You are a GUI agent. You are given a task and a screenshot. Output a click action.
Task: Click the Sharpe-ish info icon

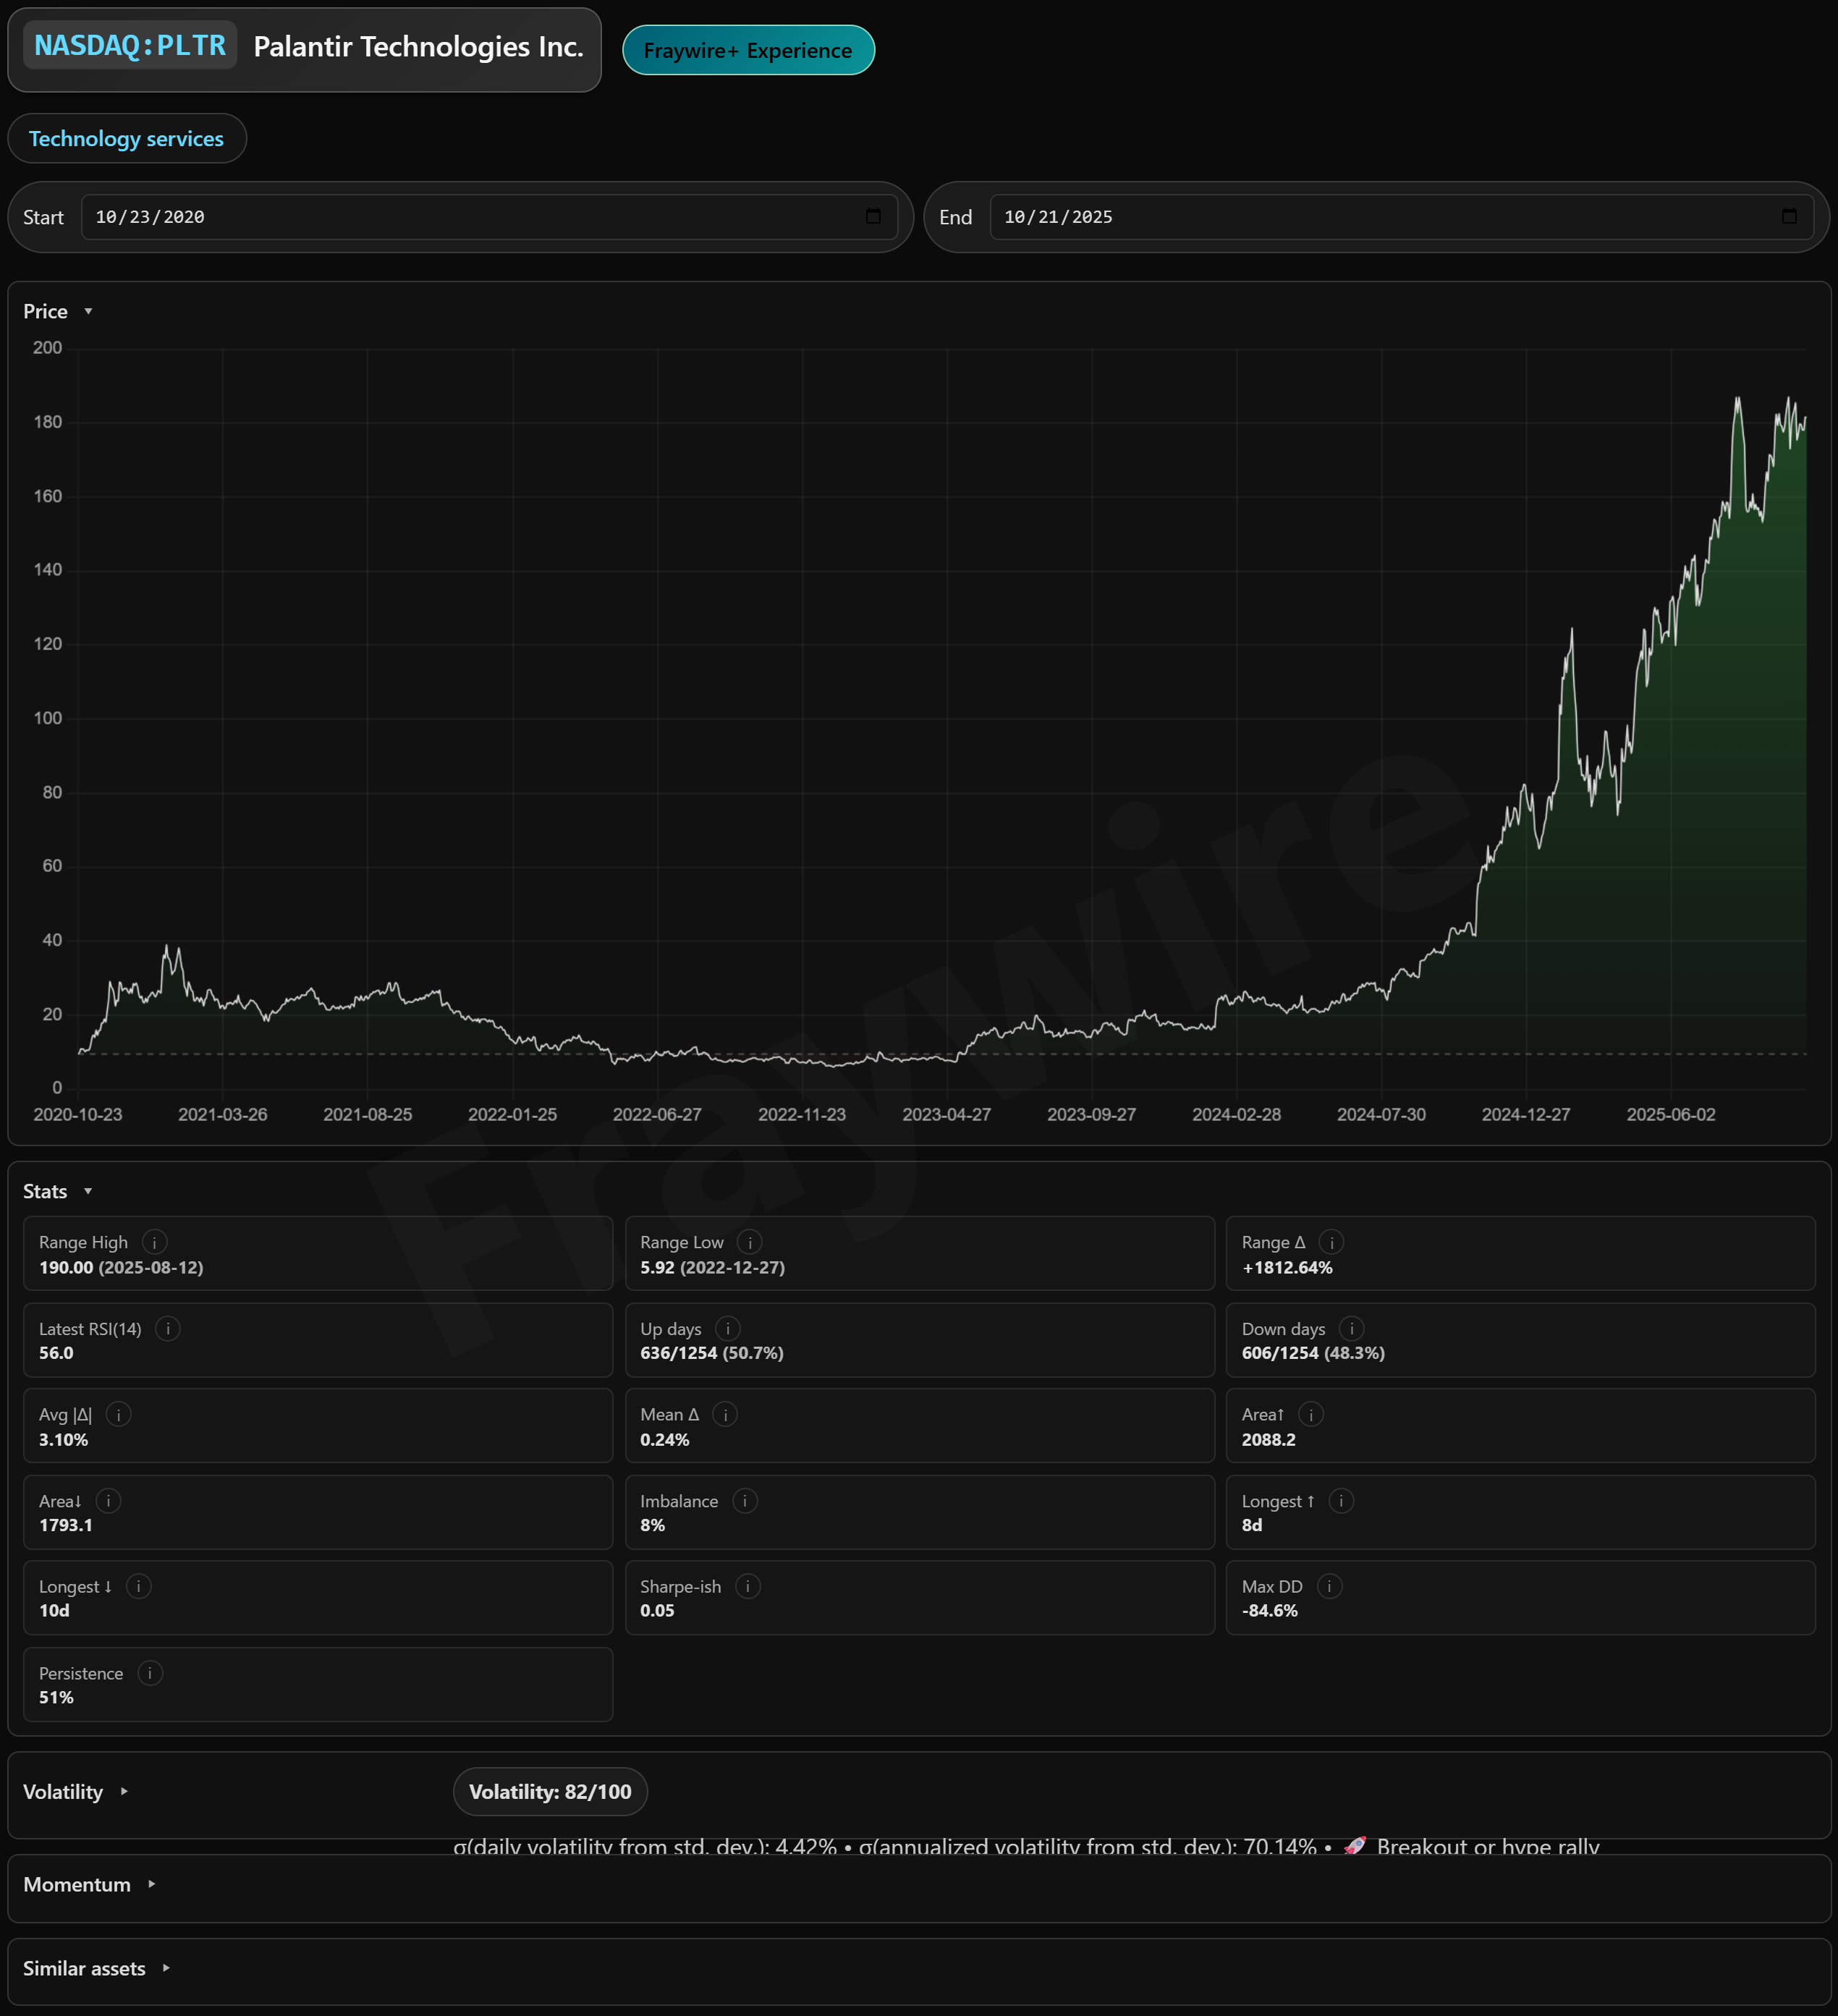pos(747,1587)
